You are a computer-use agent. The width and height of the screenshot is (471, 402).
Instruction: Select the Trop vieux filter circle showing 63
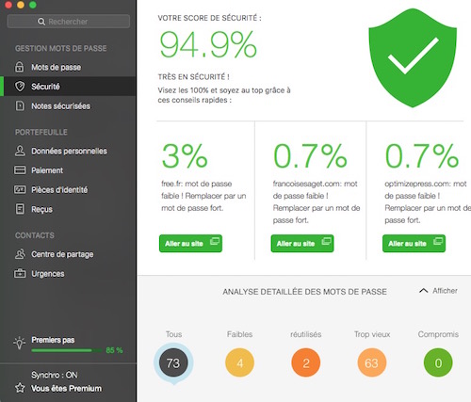(372, 362)
